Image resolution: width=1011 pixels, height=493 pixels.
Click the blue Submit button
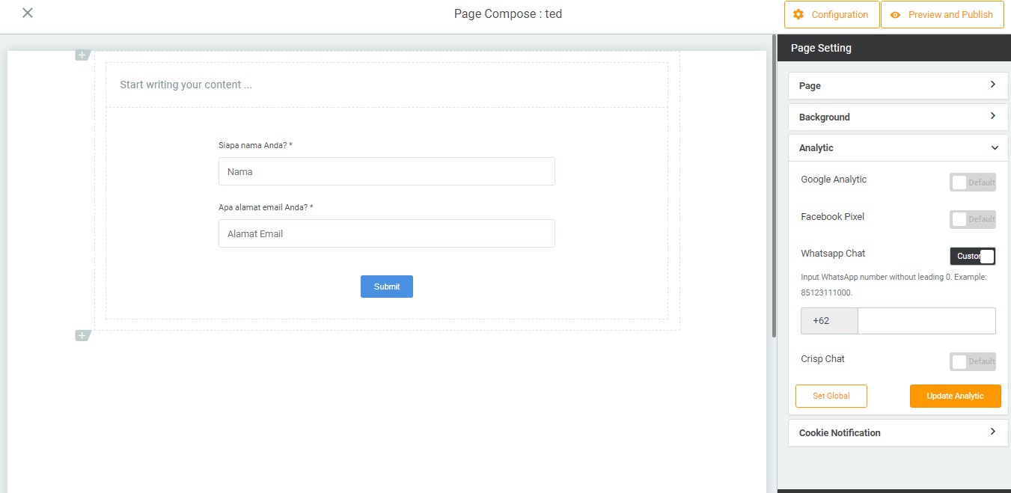[387, 287]
